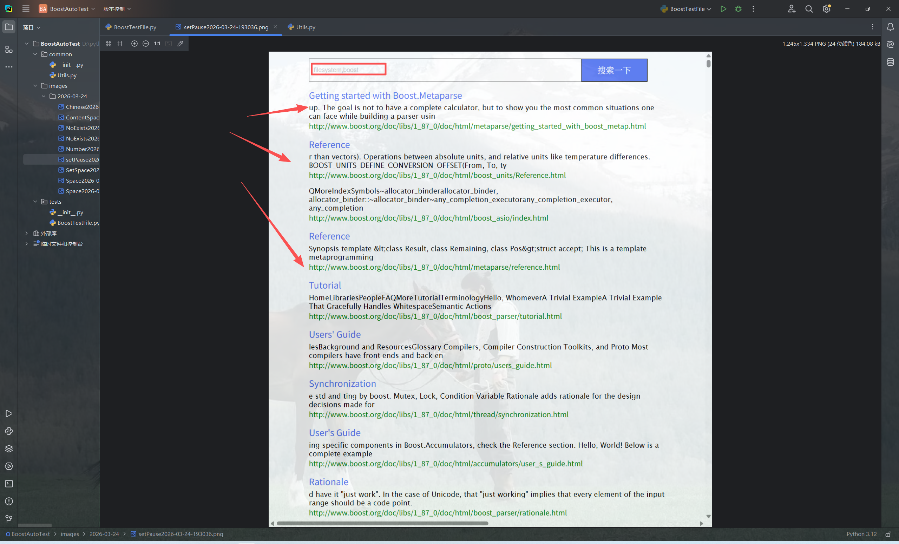Start debugging with the bug icon

click(x=738, y=9)
